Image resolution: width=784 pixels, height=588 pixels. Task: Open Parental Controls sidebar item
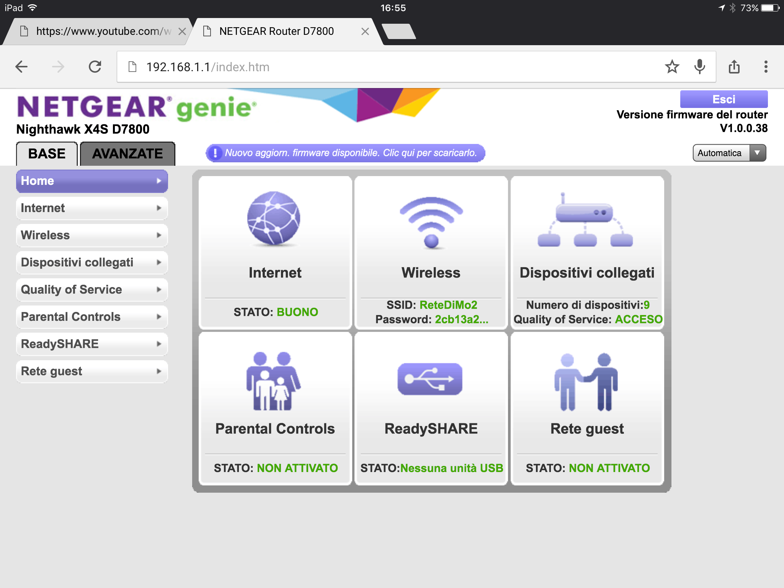point(92,317)
